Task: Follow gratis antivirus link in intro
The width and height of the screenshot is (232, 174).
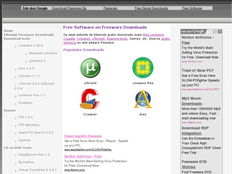Action: 117,41
